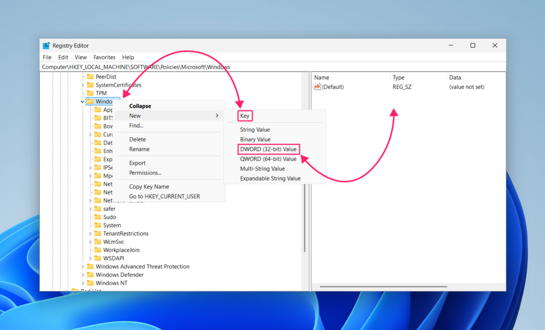Select Expandable String Value
Viewport: 545px width, 330px height.
click(x=270, y=179)
